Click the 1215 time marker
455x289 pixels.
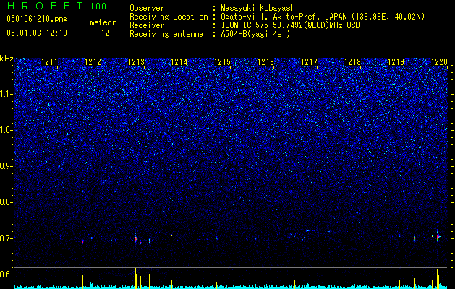pos(223,62)
